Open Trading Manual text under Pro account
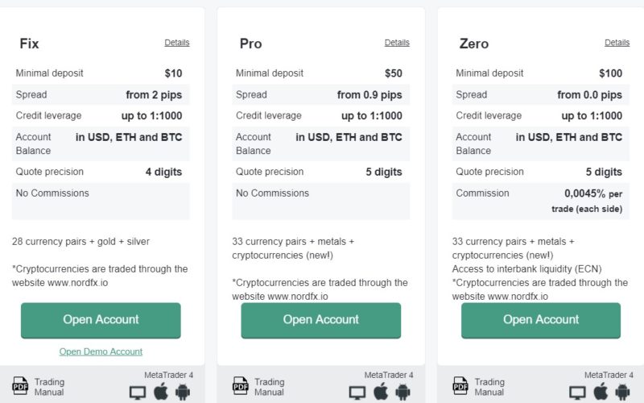 click(x=270, y=387)
